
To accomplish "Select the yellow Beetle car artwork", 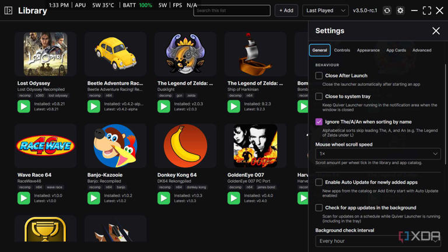I will (116, 54).
